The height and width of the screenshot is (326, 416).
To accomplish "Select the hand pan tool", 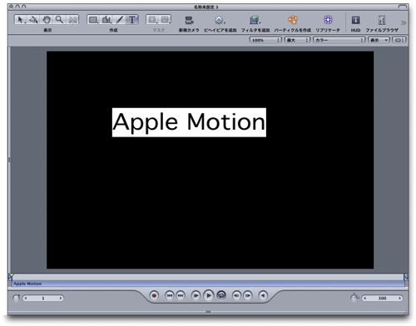I will [x=47, y=20].
